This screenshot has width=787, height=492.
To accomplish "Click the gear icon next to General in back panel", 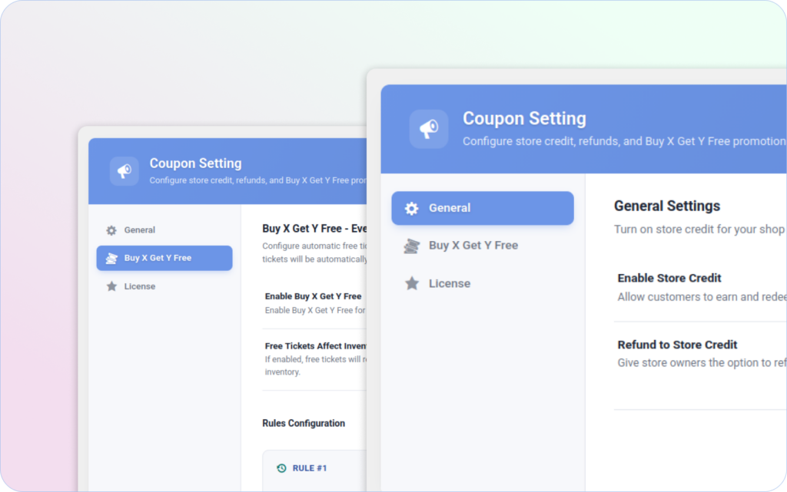I will point(111,230).
